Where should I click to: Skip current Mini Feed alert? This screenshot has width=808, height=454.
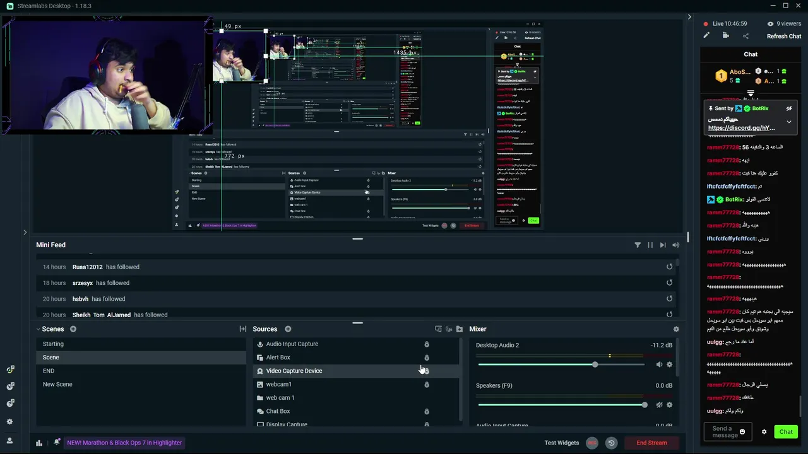coord(663,245)
